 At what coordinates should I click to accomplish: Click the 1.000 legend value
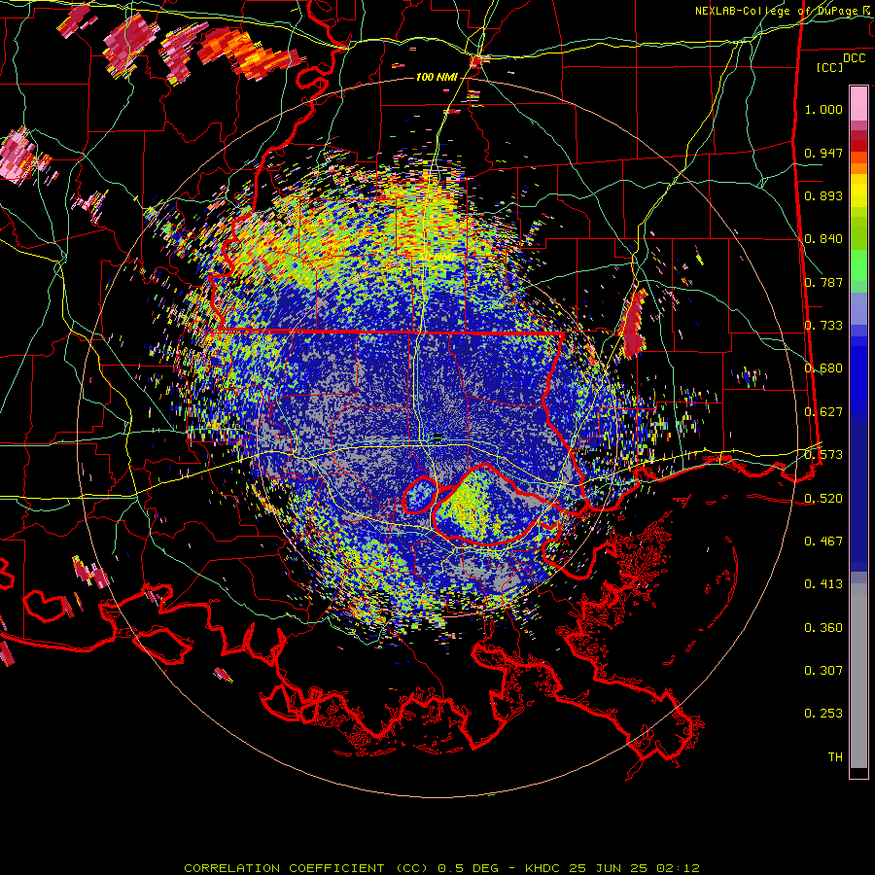(x=823, y=109)
